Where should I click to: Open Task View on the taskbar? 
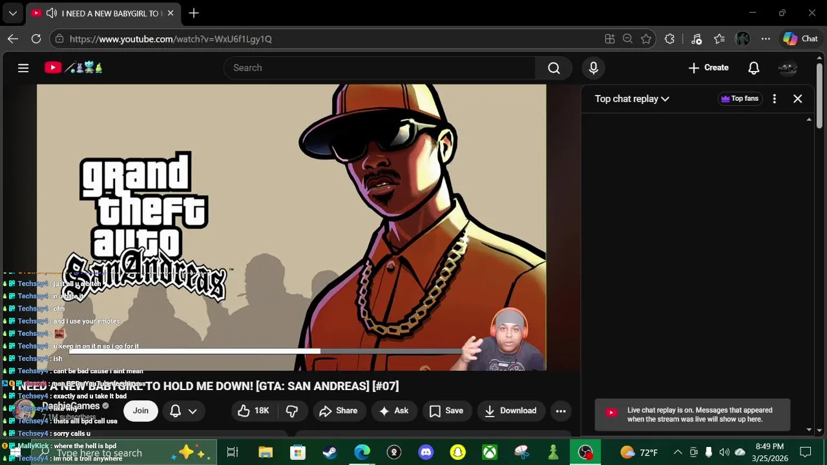233,452
